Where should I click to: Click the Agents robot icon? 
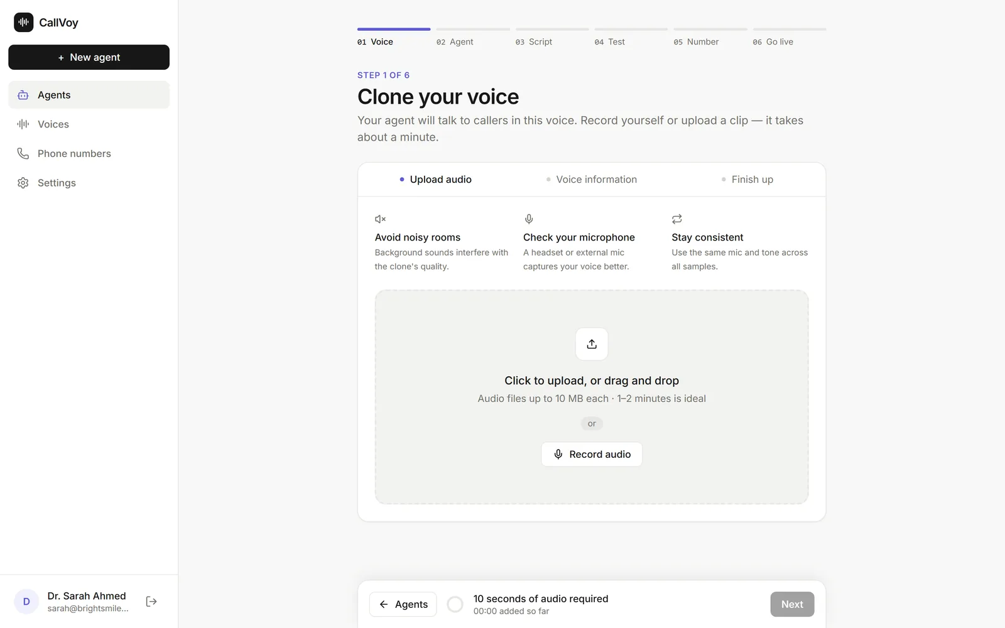(23, 95)
